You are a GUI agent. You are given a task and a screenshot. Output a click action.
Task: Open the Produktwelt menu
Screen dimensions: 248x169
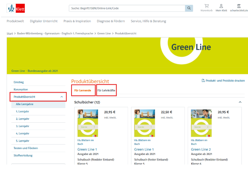(x=15, y=21)
